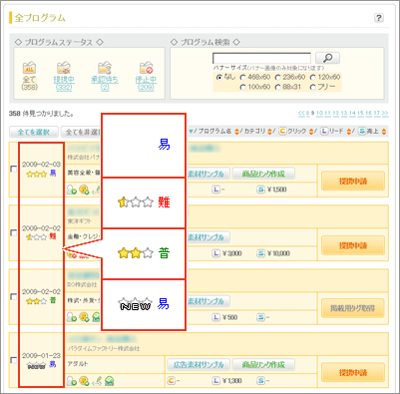Click 提携申請 button in 2009-02-03 row
Screen dimensions: 400x394
point(353,182)
